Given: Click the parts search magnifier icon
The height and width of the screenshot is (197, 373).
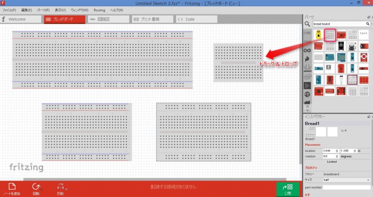Looking at the screenshot, I should click(x=307, y=23).
